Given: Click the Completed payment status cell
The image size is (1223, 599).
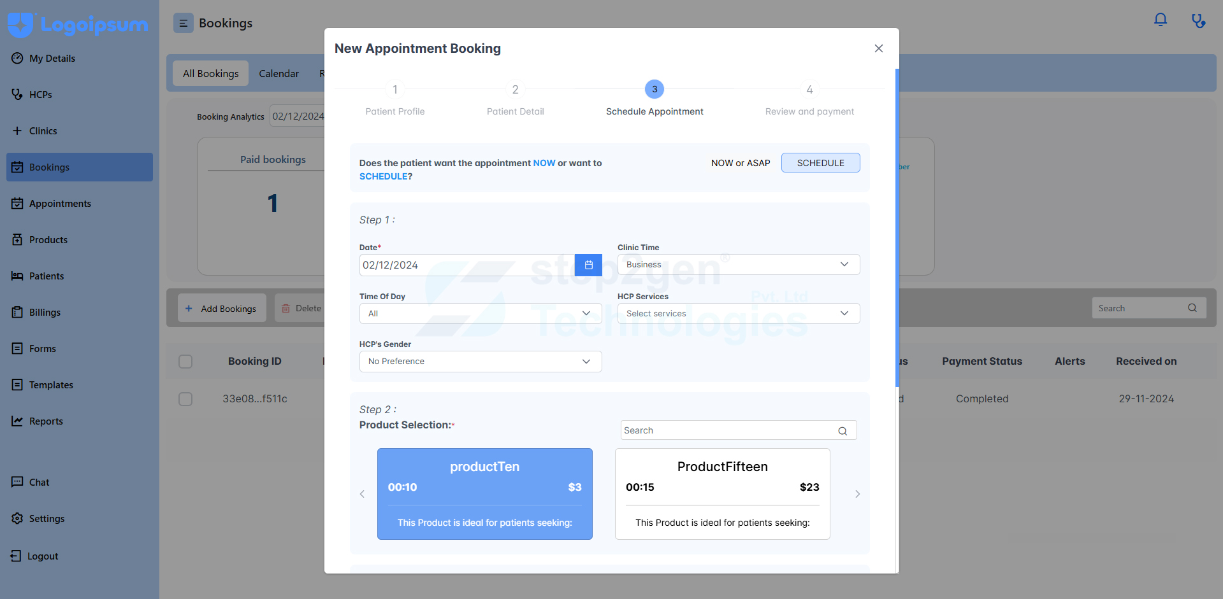Looking at the screenshot, I should 982,398.
